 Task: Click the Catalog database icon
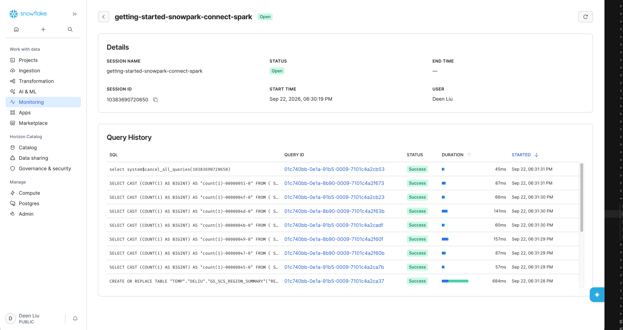(x=13, y=148)
